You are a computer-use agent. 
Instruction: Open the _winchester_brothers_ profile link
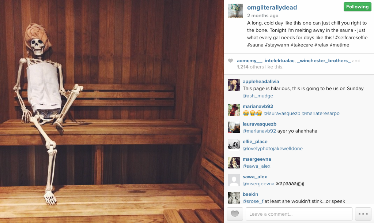click(x=324, y=61)
